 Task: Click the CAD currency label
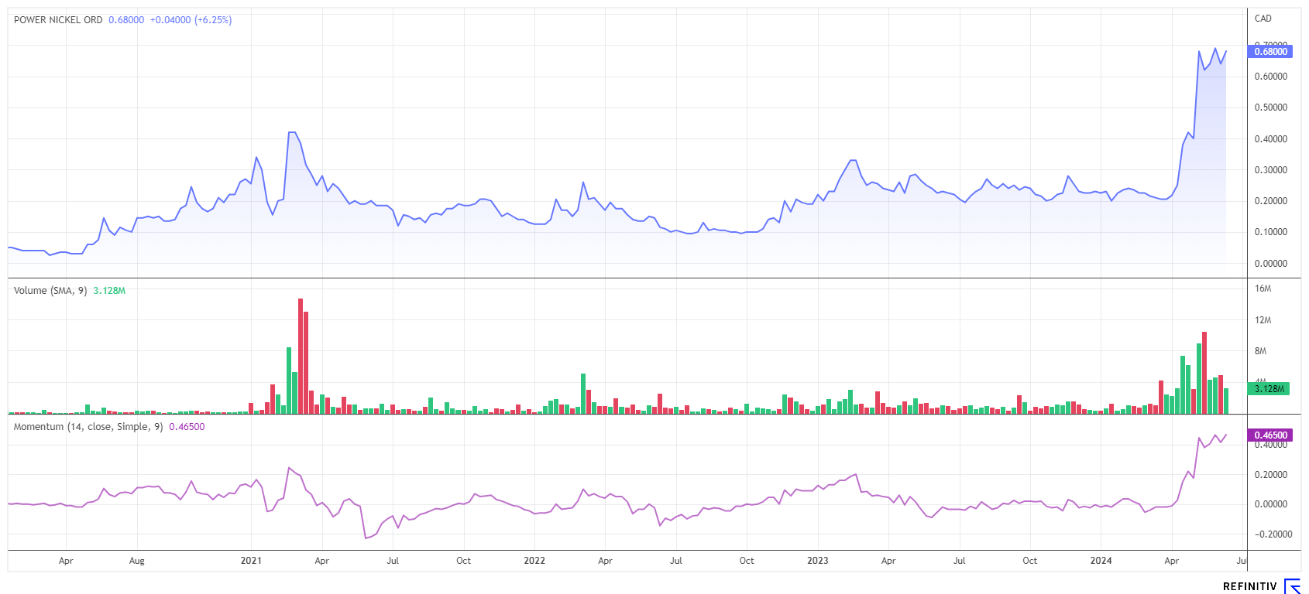tap(1263, 19)
